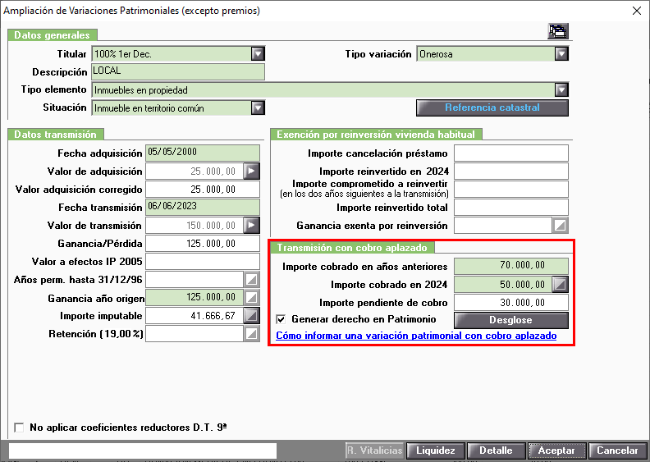Open the Situación dropdown
The height and width of the screenshot is (462, 650).
(258, 108)
